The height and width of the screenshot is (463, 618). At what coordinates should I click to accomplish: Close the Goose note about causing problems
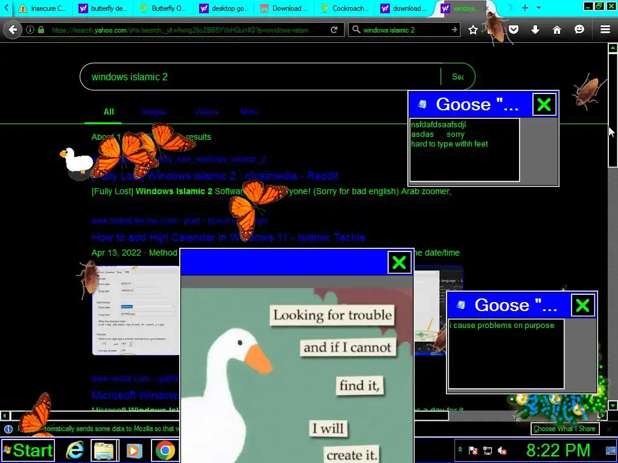coord(582,306)
